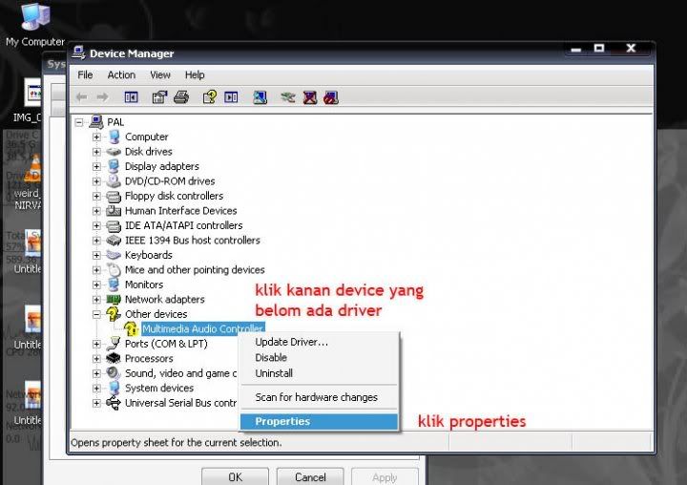Click the Back arrow toolbar icon
This screenshot has width=687, height=485.
click(x=81, y=97)
